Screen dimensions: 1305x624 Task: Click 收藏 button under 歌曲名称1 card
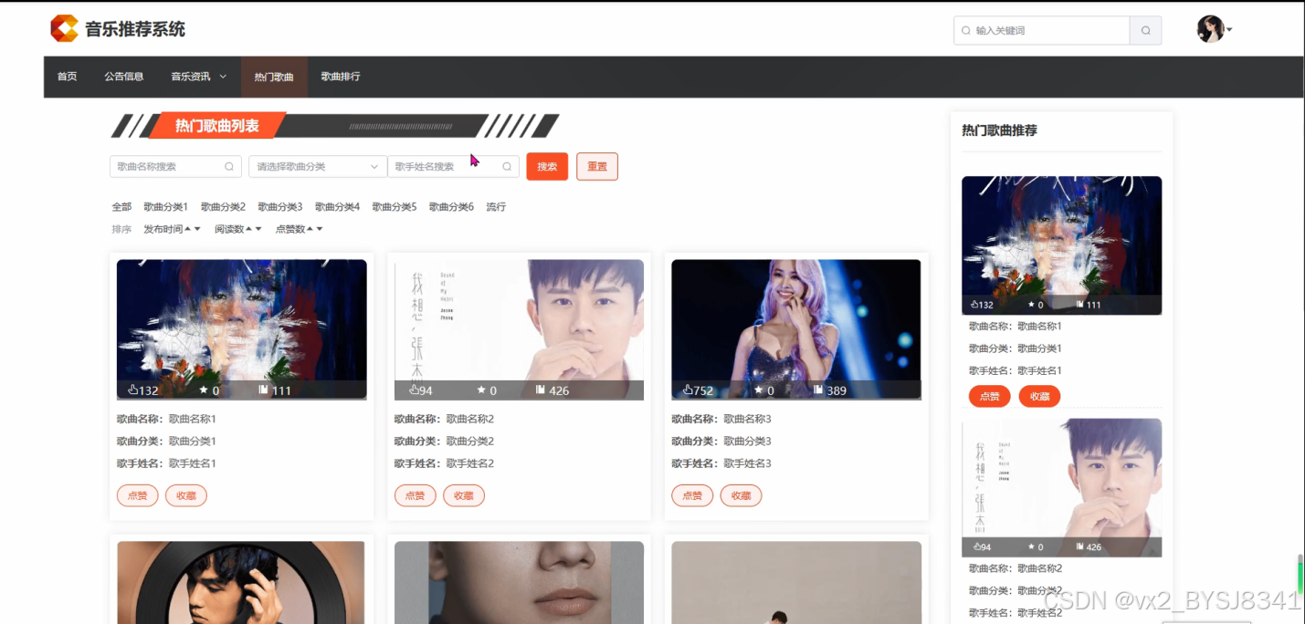186,495
